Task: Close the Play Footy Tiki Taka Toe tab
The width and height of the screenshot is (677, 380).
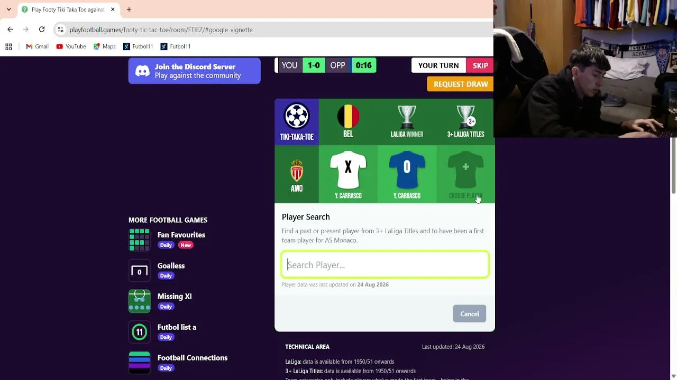Action: (113, 9)
